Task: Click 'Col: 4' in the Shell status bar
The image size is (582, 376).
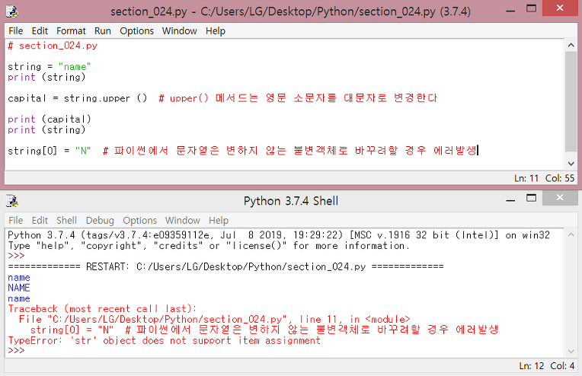Action: tap(562, 366)
